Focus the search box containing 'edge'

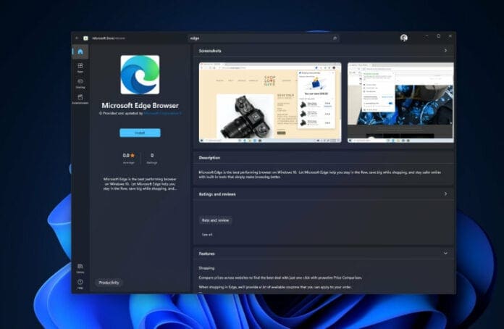pos(264,38)
